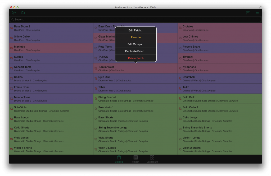Choose Delete Patch in context menu
The height and width of the screenshot is (176, 271).
tap(136, 58)
